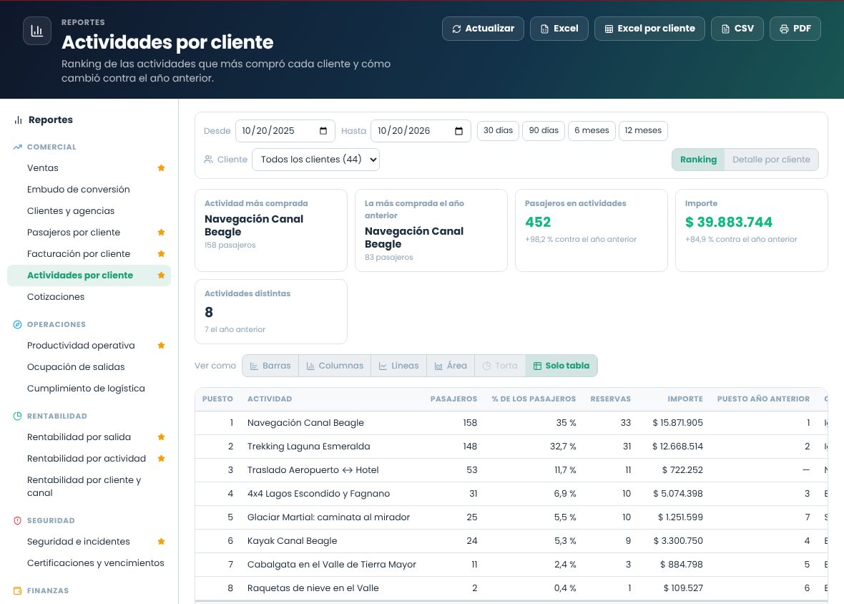Open the Desde date calendar picker icon
Viewport: 844px width, 604px height.
pyautogui.click(x=323, y=131)
